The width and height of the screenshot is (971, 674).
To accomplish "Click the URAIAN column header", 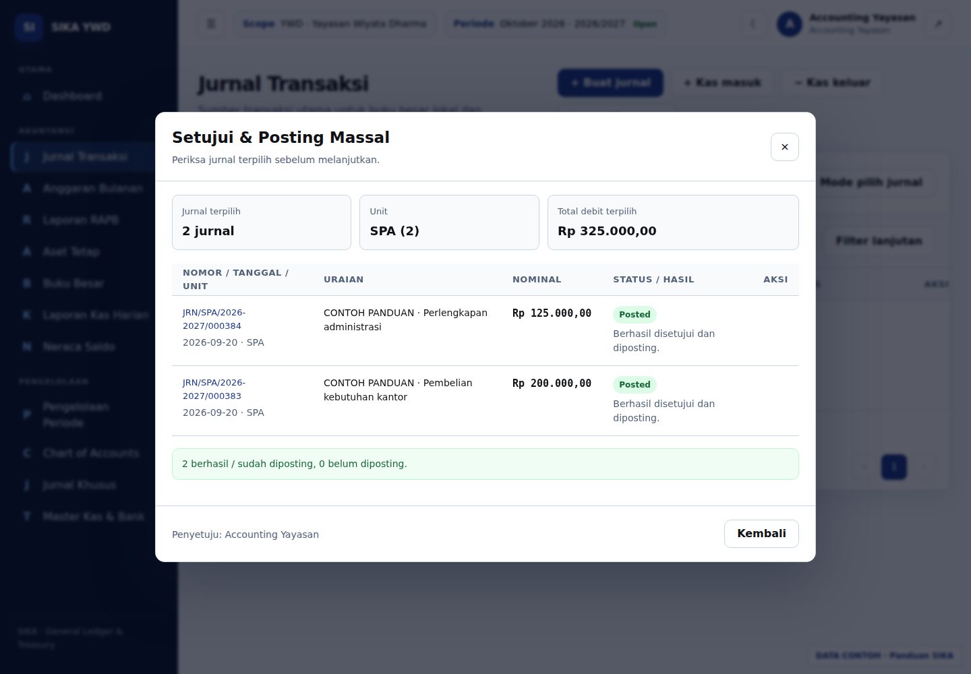I will [343, 280].
